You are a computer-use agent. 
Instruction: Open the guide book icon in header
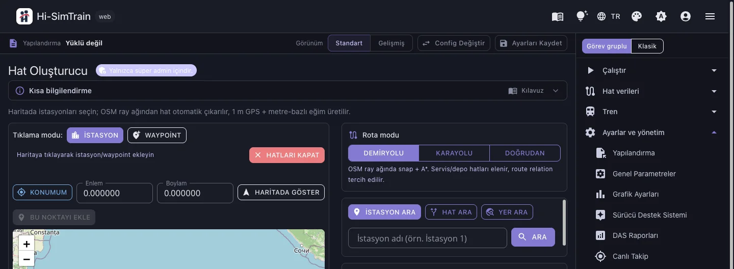[x=558, y=16]
